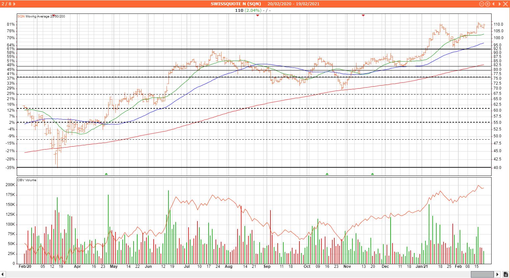Click the empty horizontal scrollbar track
This screenshot has height=278, width=510.
(x=230, y=274)
